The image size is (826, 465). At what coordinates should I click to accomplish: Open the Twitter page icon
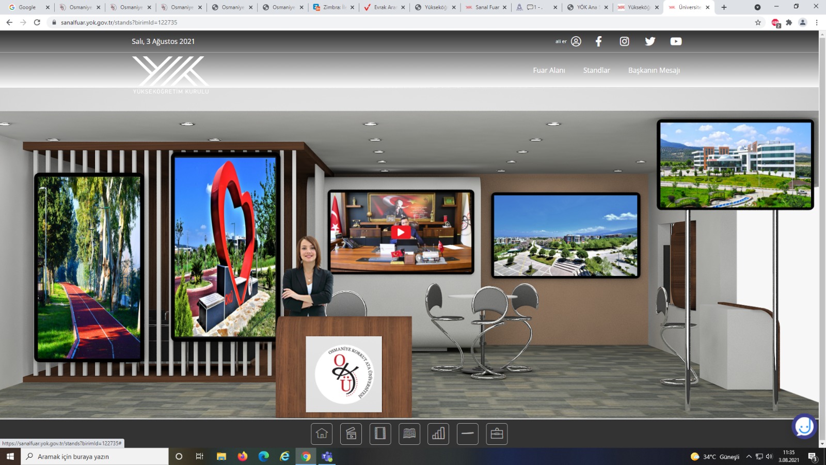point(650,41)
